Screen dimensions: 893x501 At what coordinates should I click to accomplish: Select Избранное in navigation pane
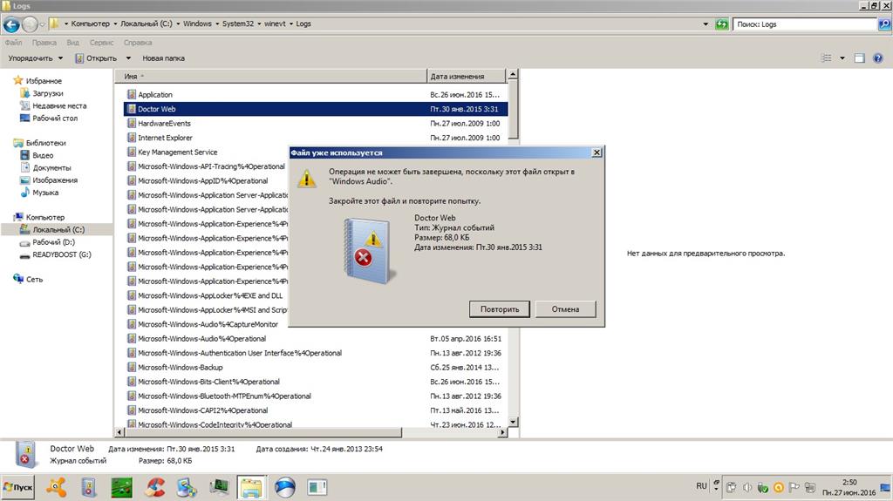(x=44, y=81)
